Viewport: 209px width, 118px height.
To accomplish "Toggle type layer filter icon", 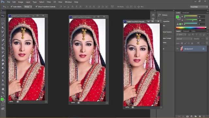I will [x=197, y=34].
